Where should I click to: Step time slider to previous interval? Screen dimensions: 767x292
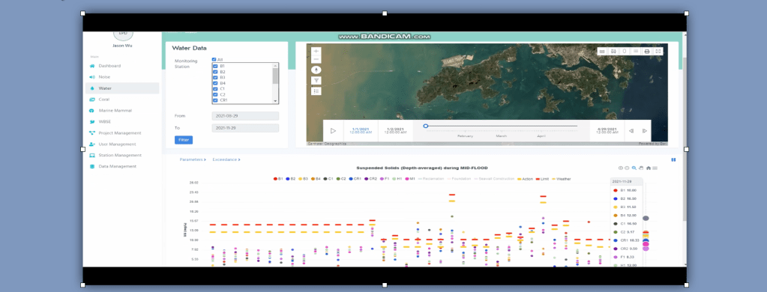point(631,131)
